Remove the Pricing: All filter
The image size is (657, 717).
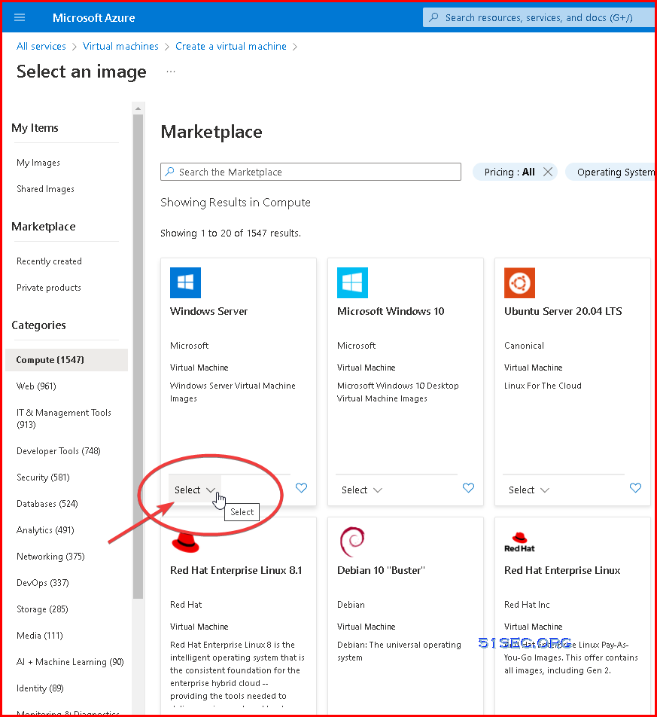pyautogui.click(x=548, y=172)
